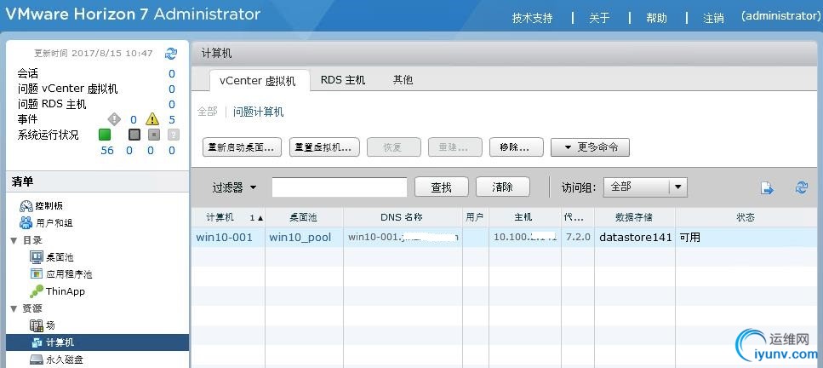Open ThinApp in inventory
The height and width of the screenshot is (368, 823).
[x=57, y=291]
